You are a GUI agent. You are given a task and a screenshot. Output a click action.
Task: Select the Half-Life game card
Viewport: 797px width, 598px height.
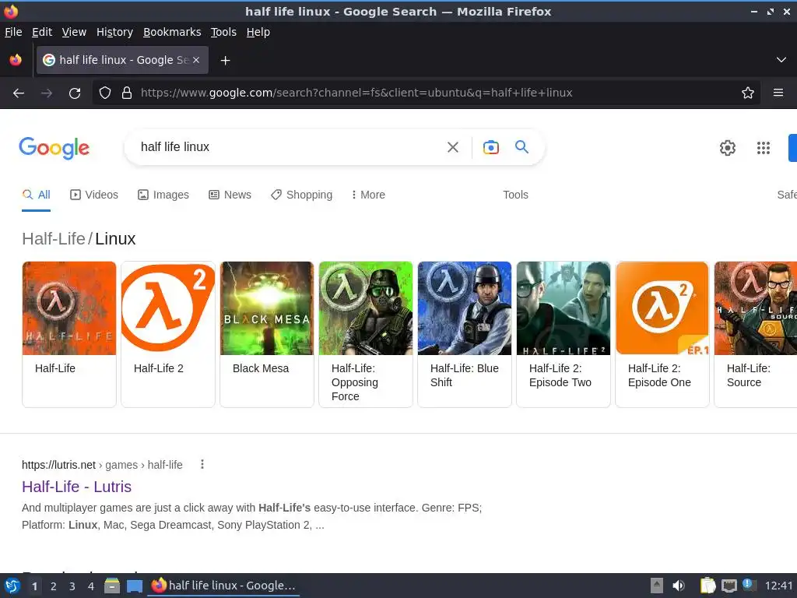tap(69, 334)
